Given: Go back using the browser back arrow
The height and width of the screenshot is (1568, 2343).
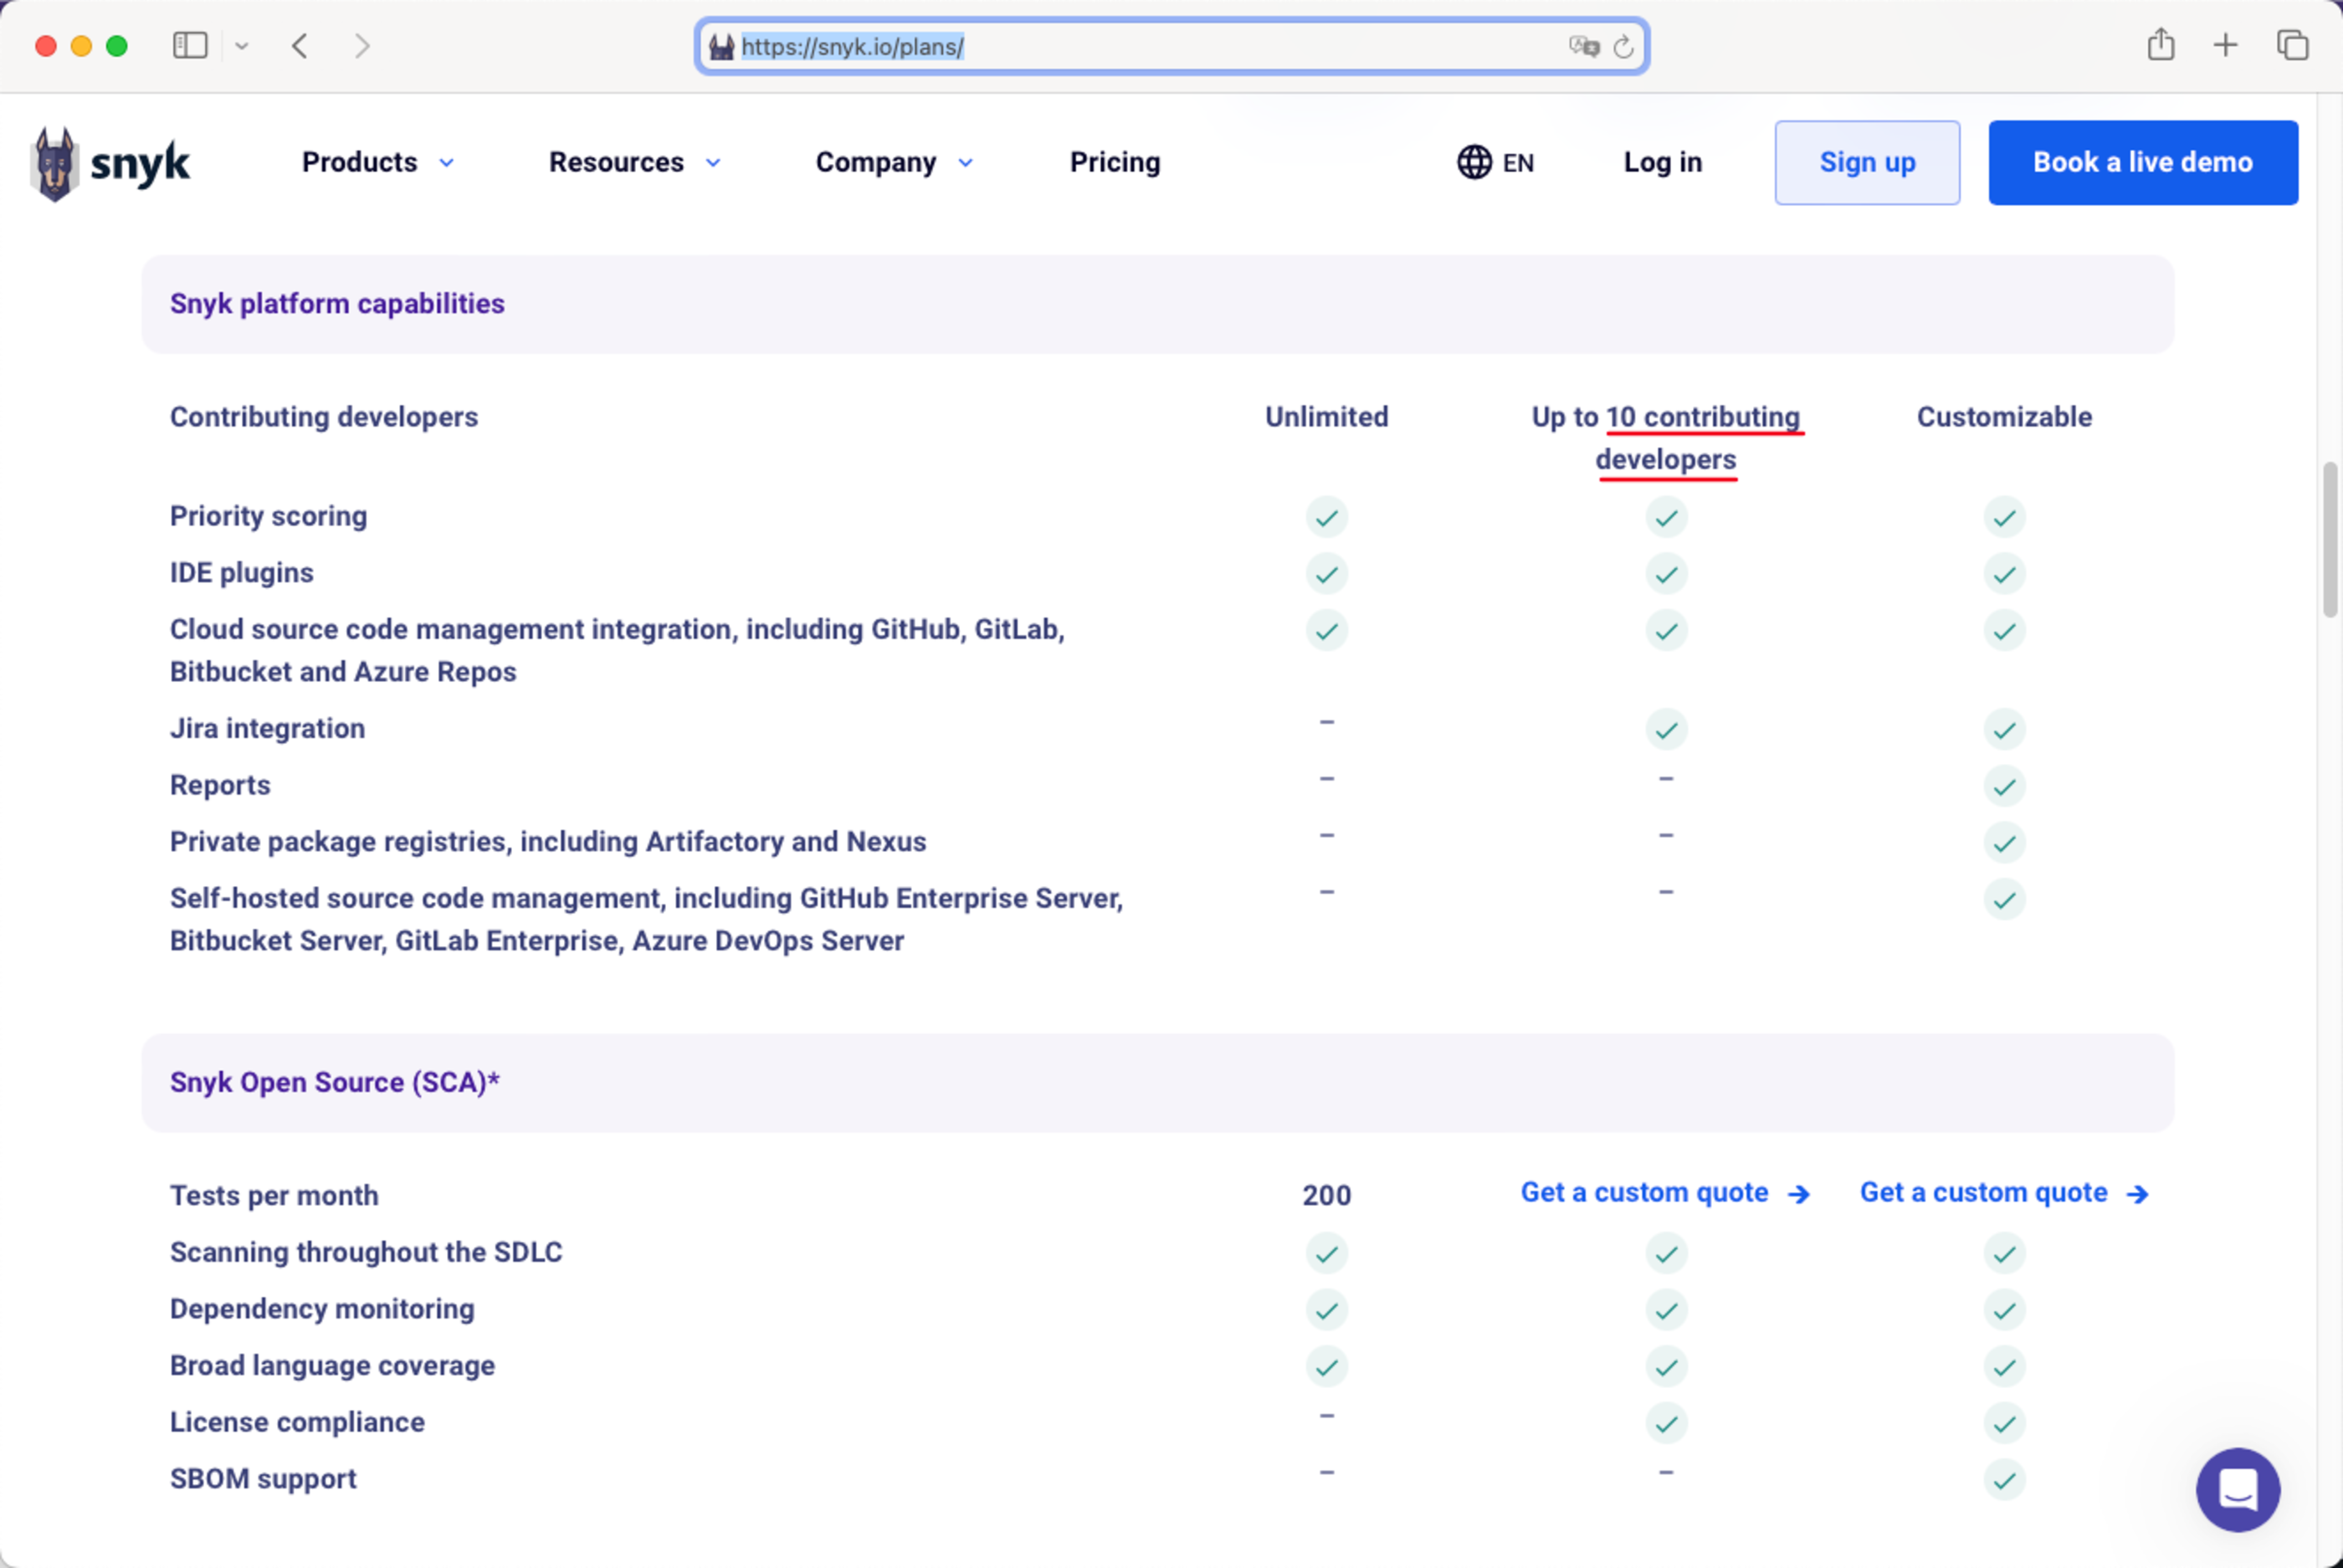Looking at the screenshot, I should [300, 46].
